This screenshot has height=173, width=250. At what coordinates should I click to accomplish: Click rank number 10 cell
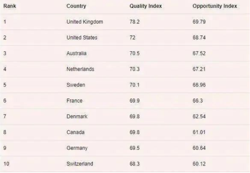(6, 164)
